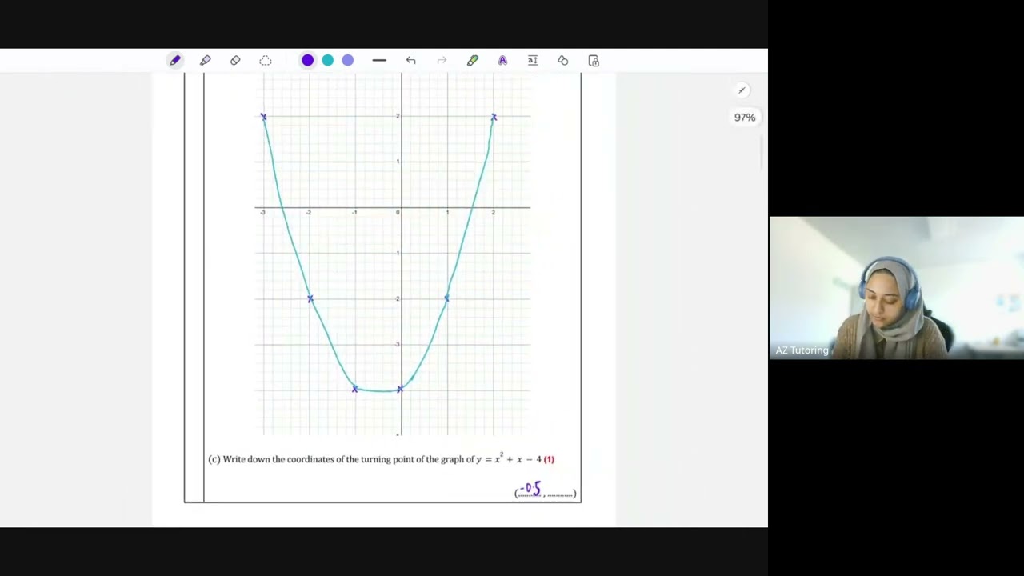
Task: Undo the last stroke
Action: point(410,61)
